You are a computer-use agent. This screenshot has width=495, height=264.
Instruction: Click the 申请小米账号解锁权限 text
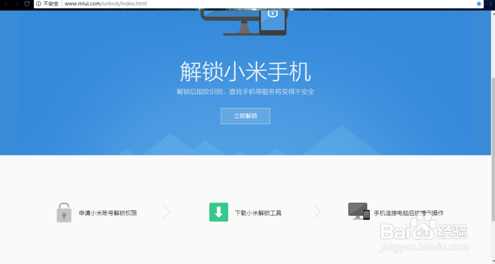coord(108,213)
